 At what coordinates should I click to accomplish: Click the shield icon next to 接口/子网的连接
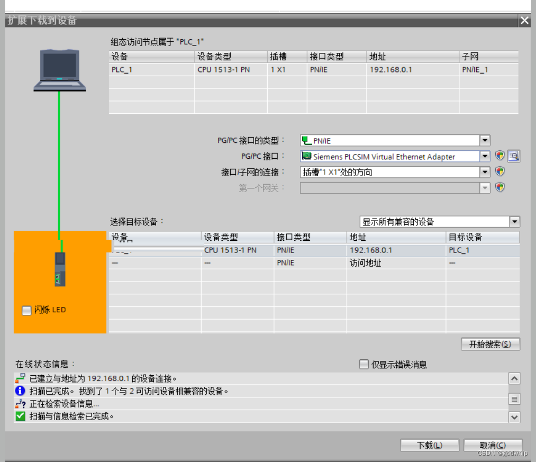click(499, 171)
